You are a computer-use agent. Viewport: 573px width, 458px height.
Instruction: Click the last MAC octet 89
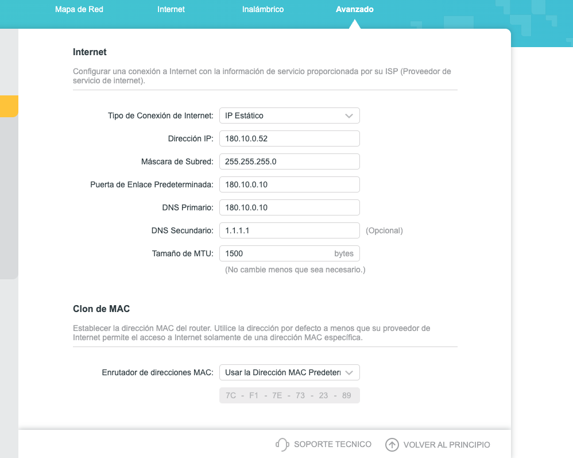pyautogui.click(x=346, y=395)
